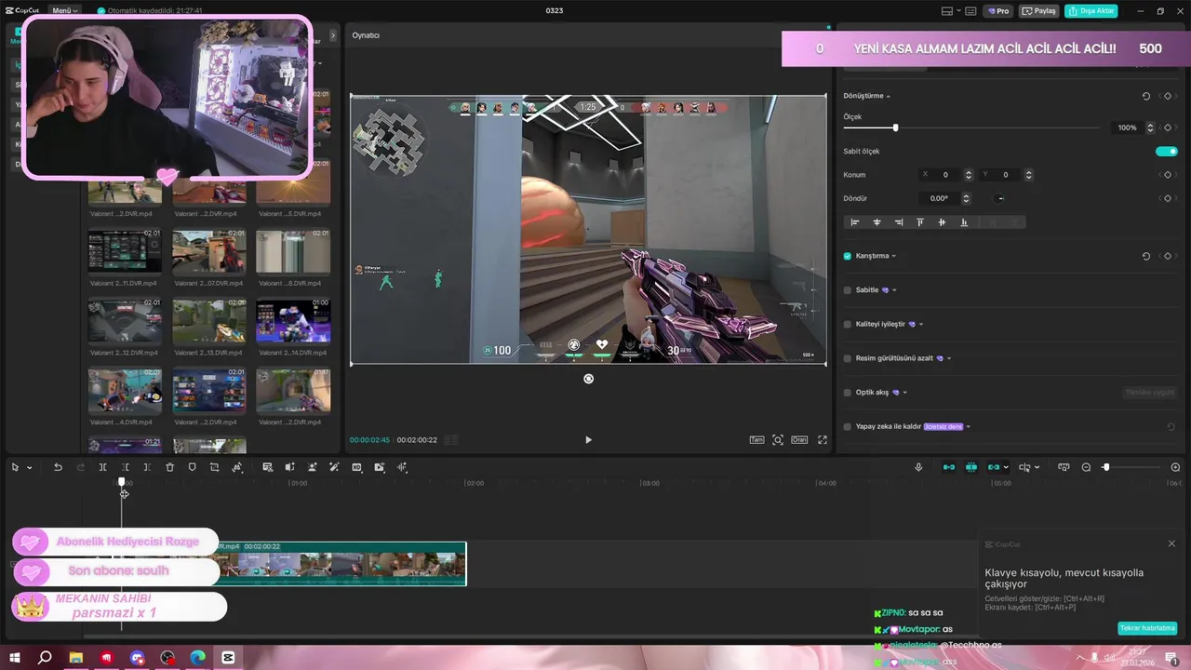Click Tekrar hatırlatma in shortcut notification
Screen dimensions: 1191x670
pyautogui.click(x=1147, y=628)
